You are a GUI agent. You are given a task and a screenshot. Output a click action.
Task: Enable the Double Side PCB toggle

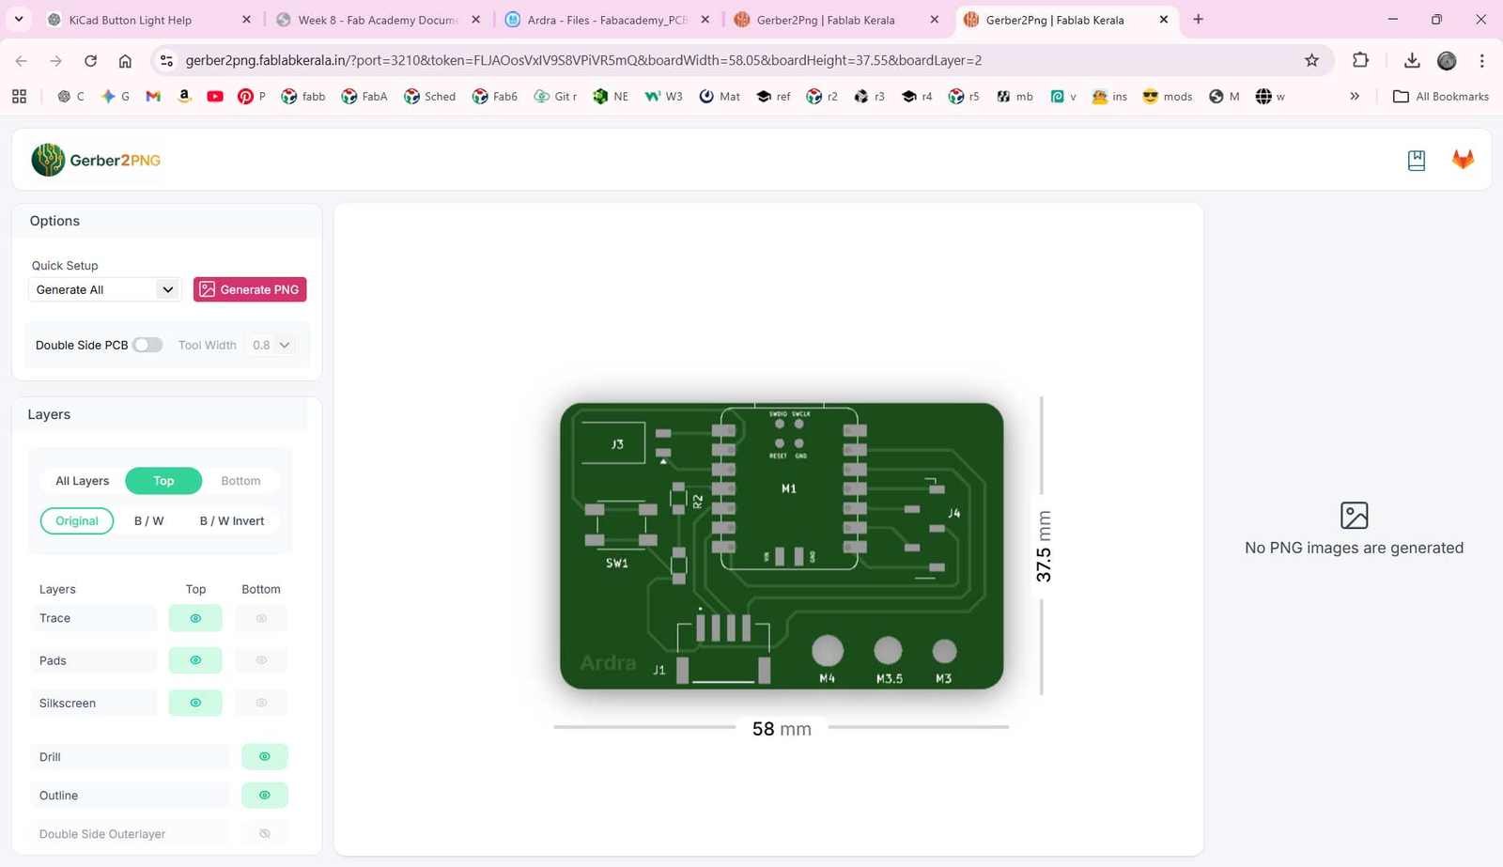[x=147, y=345]
